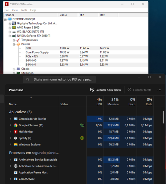Click the Executar nova tarefa icon
The width and height of the screenshot is (166, 184).
click(x=92, y=90)
